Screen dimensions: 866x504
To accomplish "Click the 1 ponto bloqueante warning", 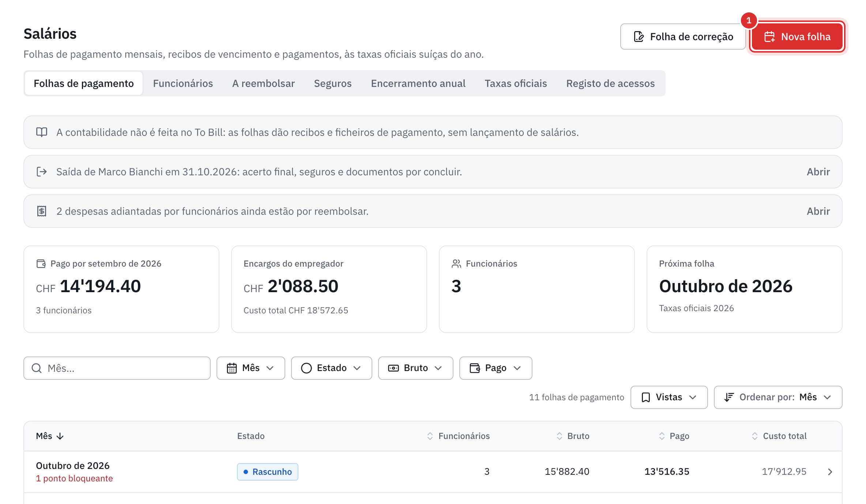I will tap(74, 478).
